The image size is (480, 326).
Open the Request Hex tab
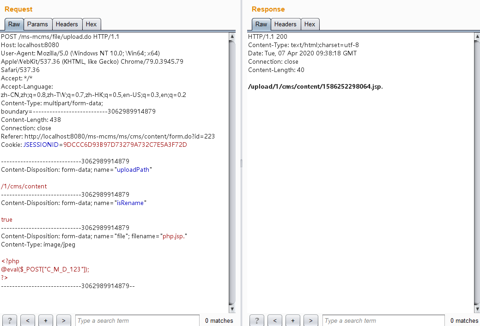coord(91,24)
